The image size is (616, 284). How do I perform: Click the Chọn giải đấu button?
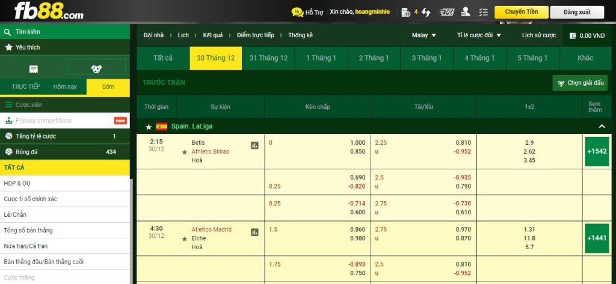[580, 83]
